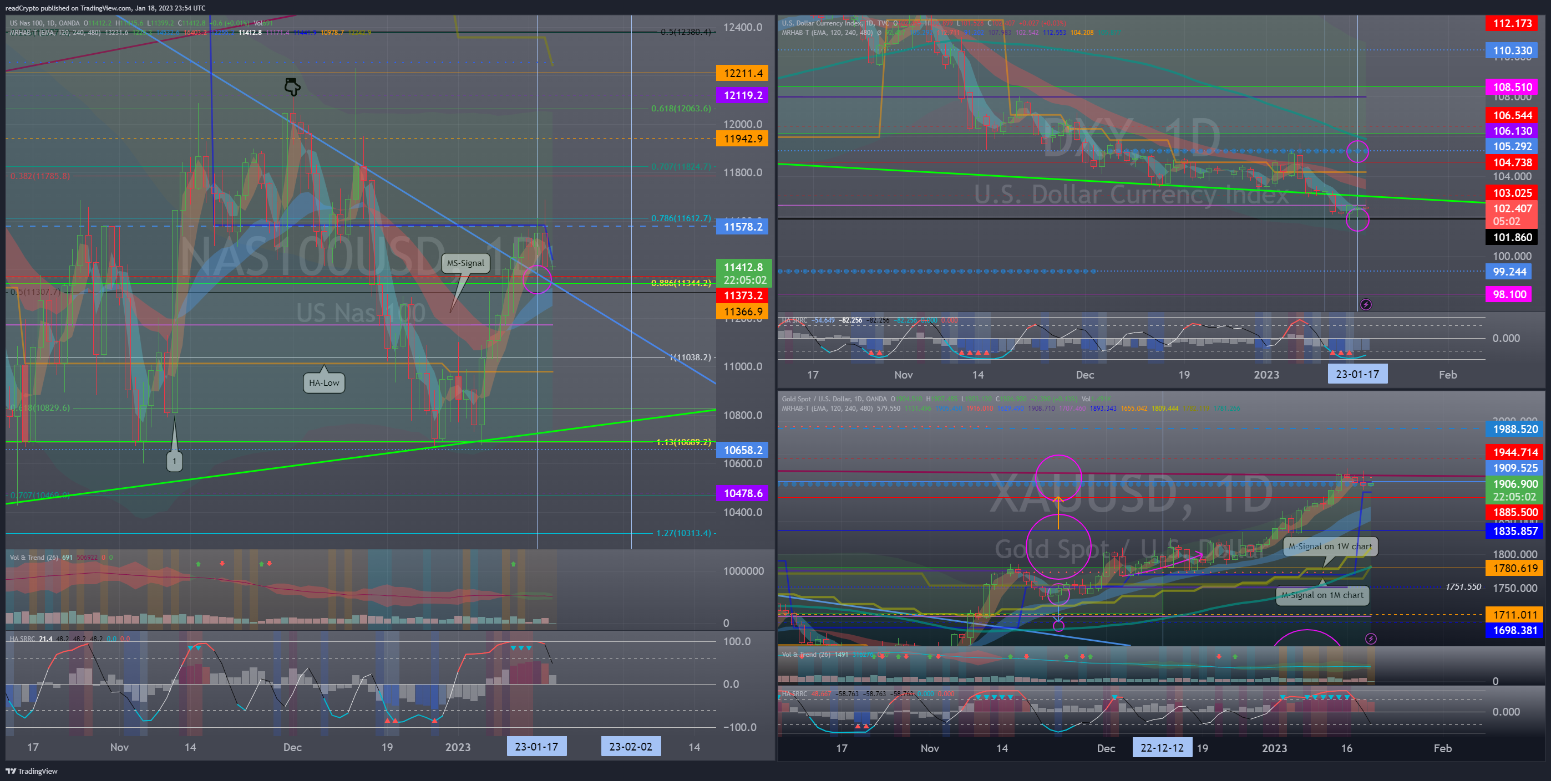
Task: Select the callout labeled 1 on Nasdaq chart
Action: [174, 462]
